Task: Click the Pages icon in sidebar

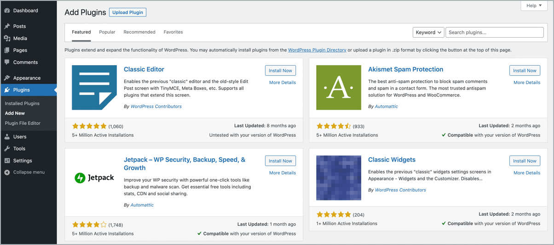Action: click(x=7, y=50)
